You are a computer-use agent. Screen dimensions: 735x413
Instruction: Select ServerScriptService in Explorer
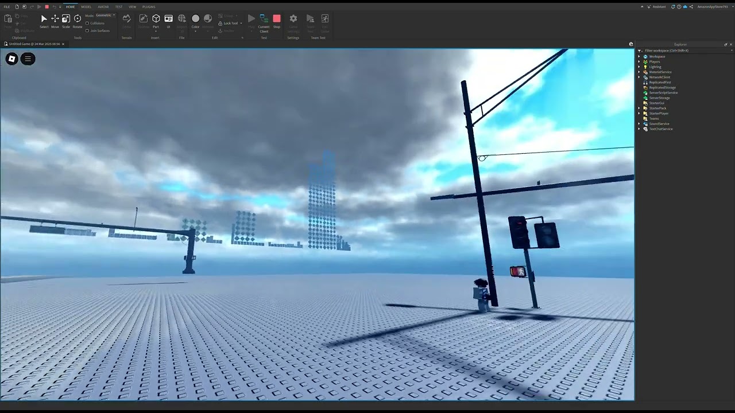point(663,92)
